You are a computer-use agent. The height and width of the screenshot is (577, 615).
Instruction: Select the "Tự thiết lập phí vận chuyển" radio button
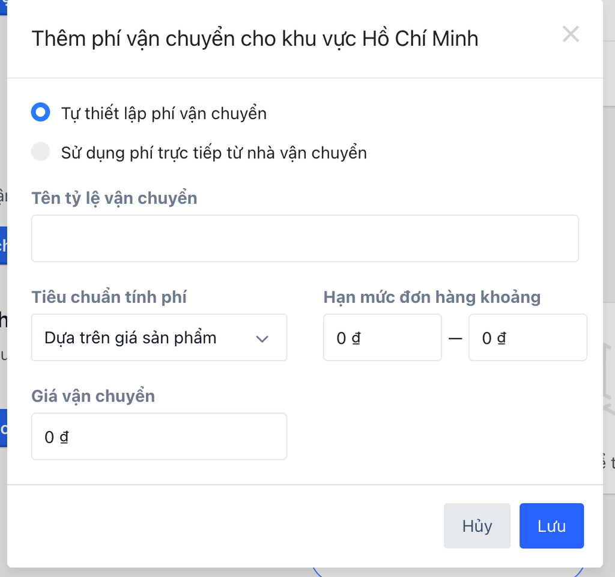coord(40,112)
